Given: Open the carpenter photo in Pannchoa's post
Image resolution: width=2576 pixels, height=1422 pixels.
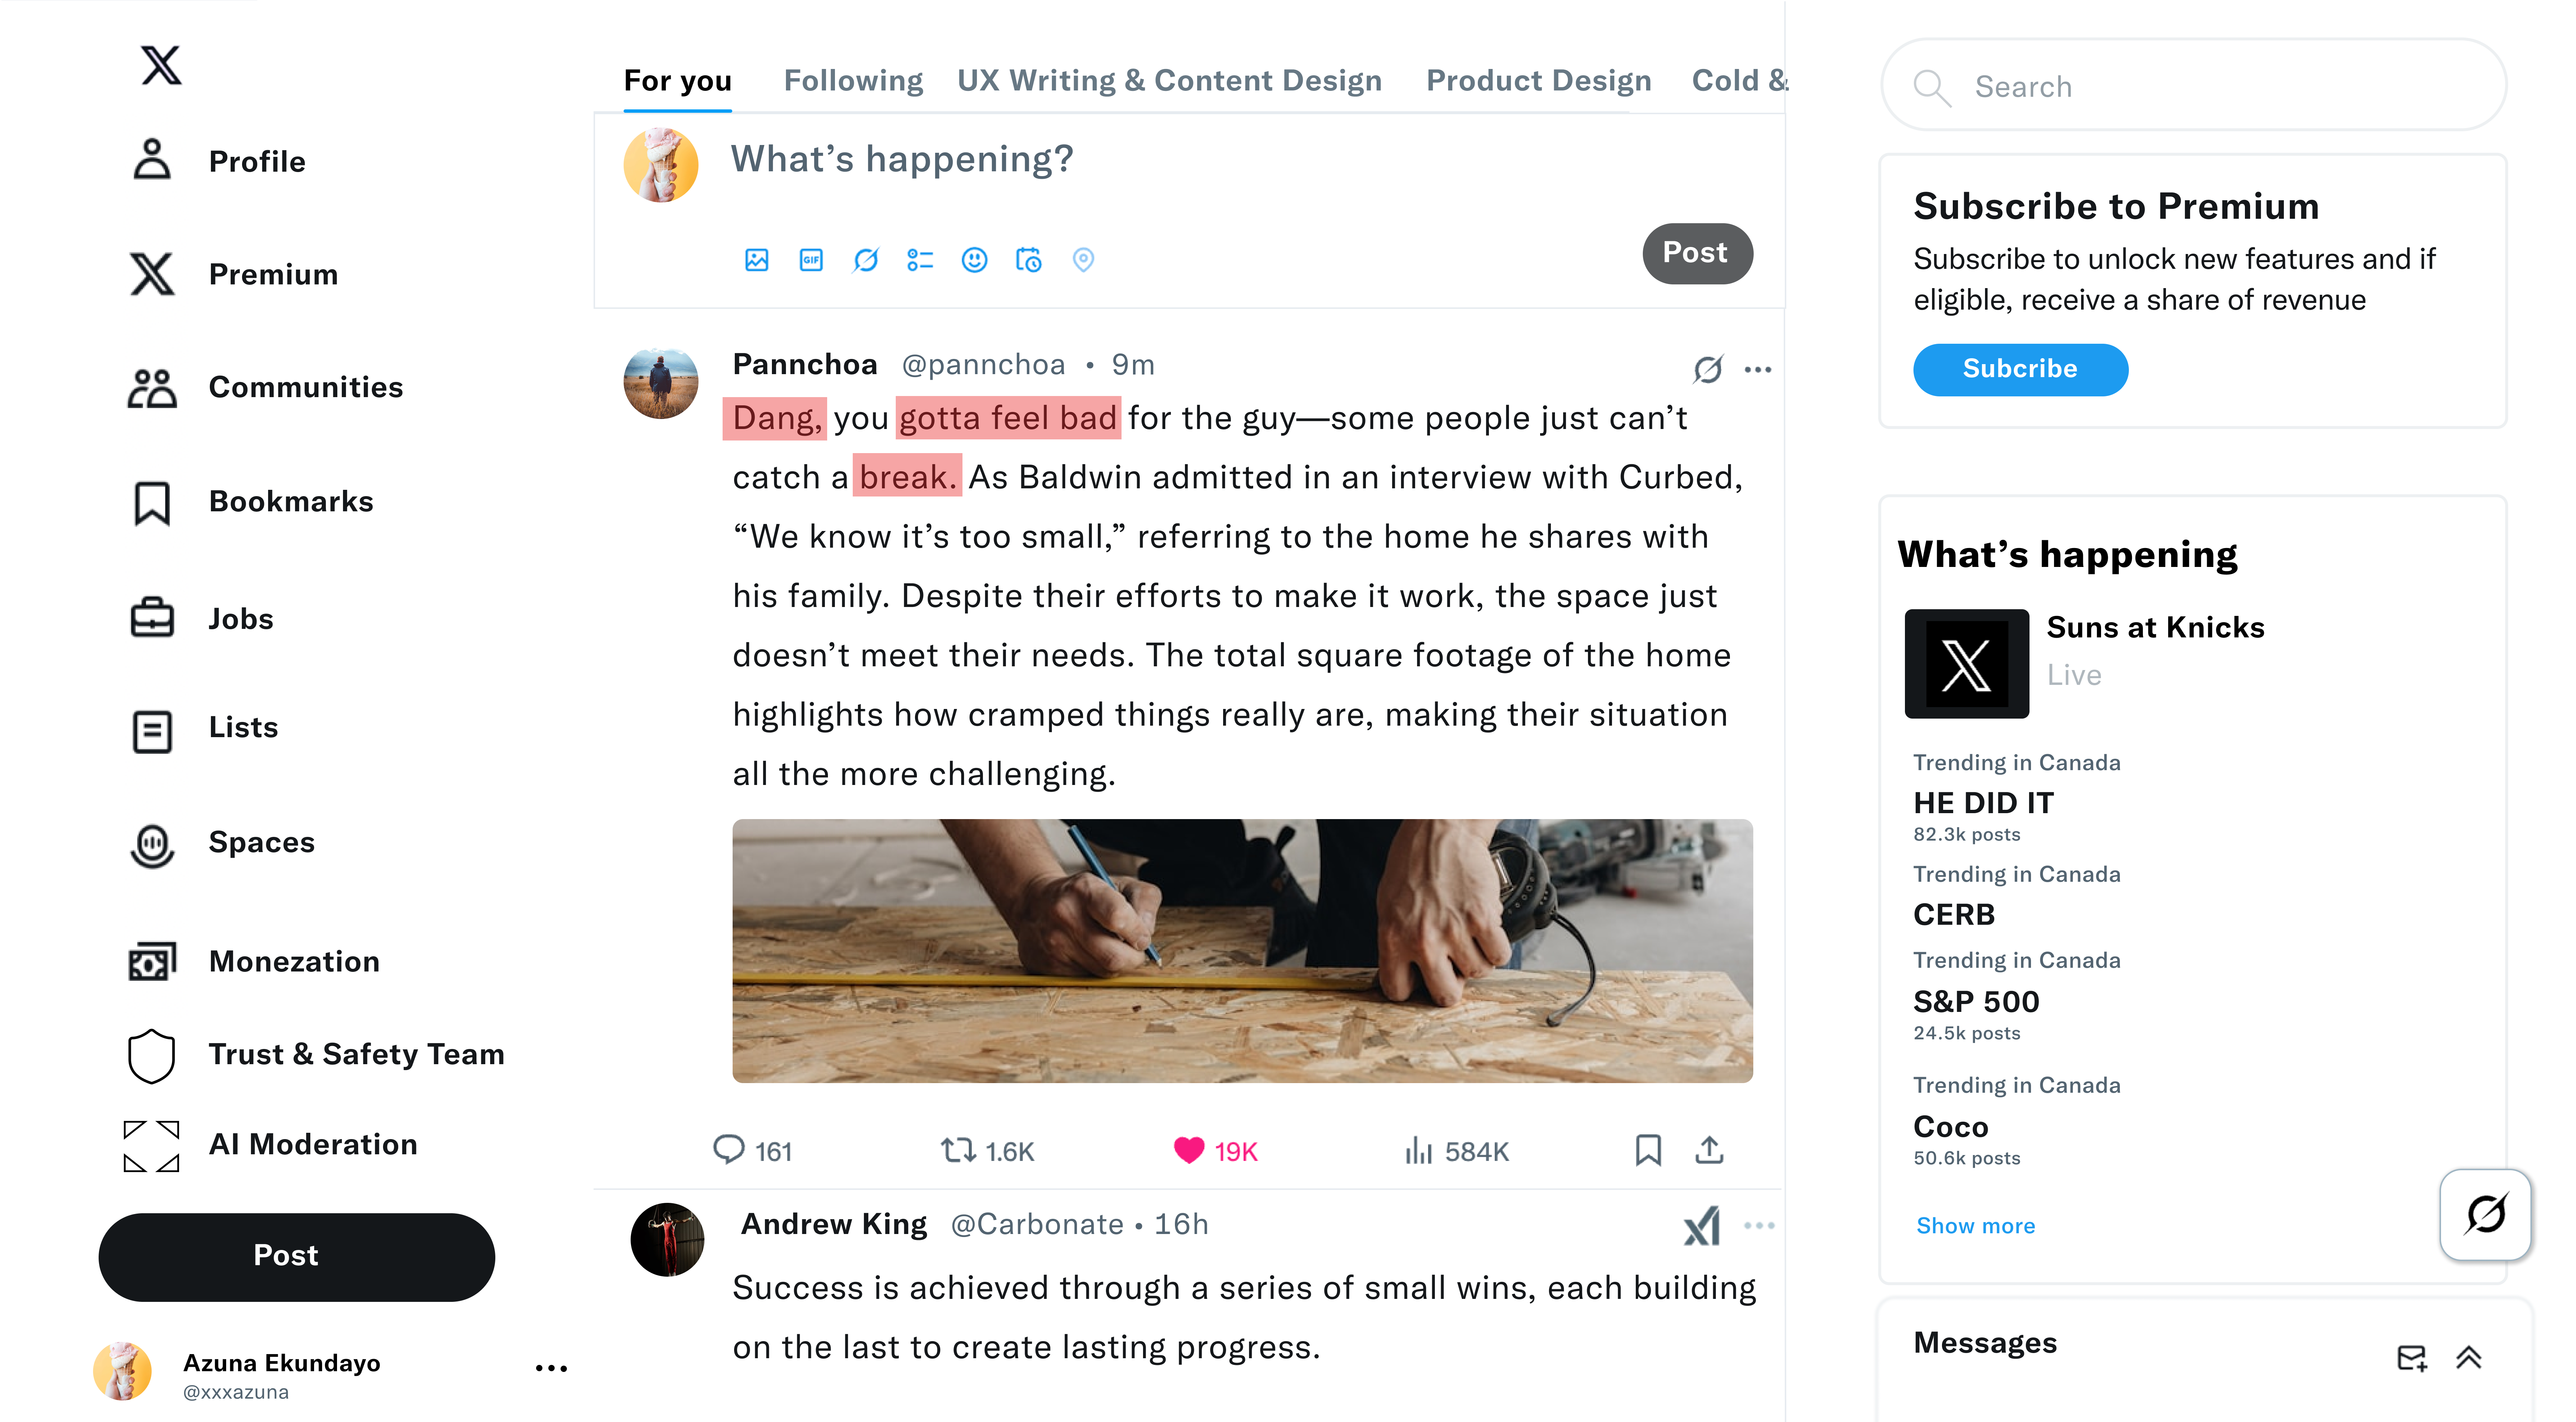Looking at the screenshot, I should (1242, 950).
